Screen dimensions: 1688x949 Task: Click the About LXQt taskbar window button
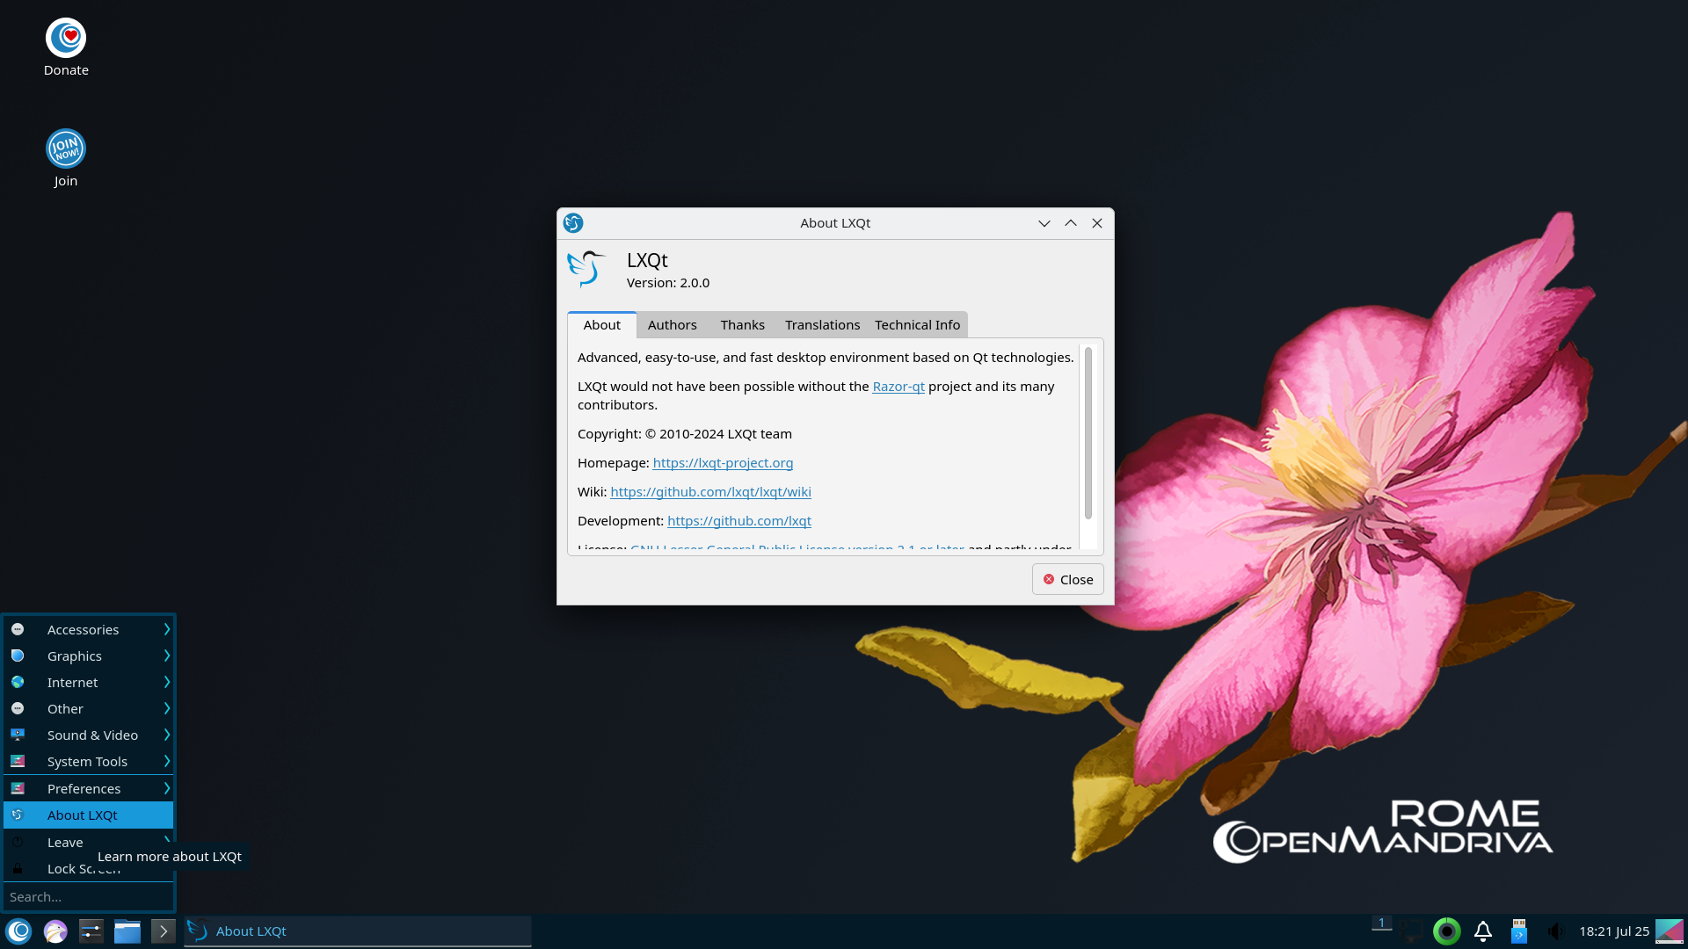pos(358,931)
